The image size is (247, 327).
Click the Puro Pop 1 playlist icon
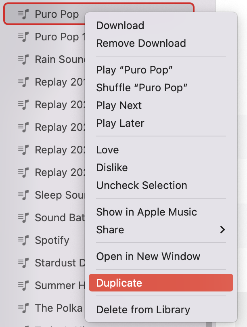[23, 37]
